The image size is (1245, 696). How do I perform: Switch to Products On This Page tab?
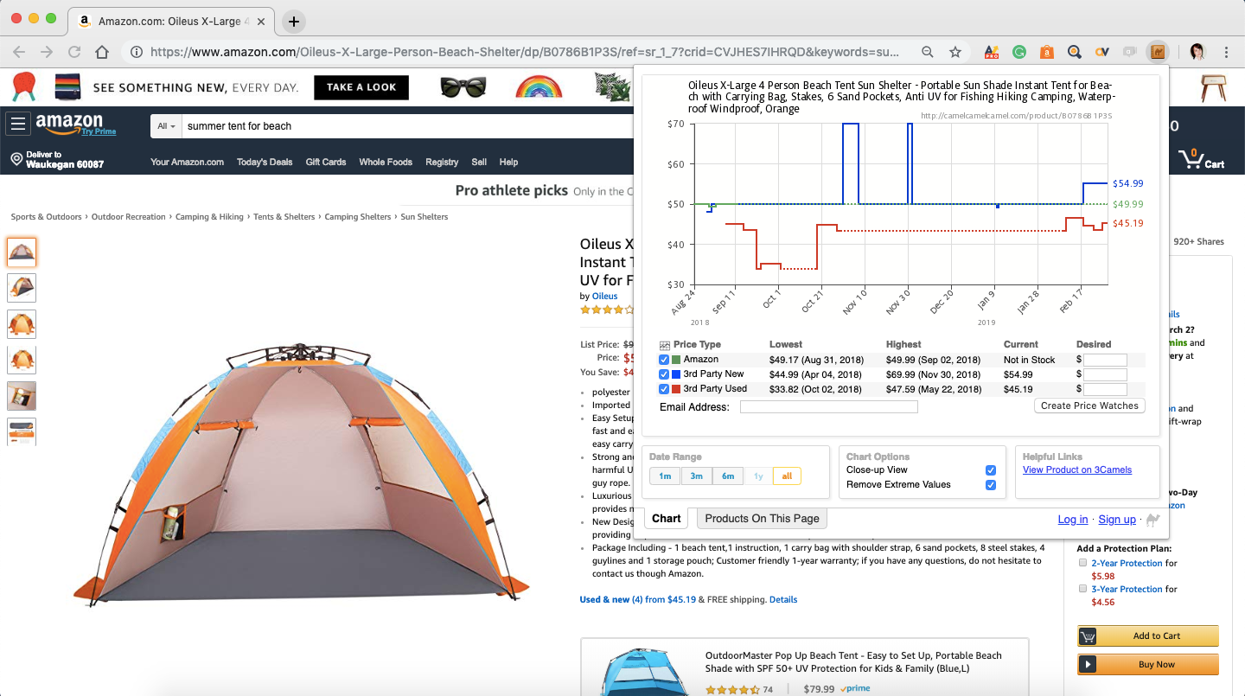pos(762,519)
